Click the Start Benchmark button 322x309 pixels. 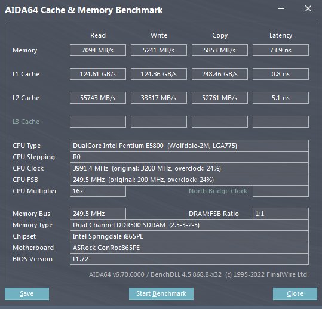[161, 293]
